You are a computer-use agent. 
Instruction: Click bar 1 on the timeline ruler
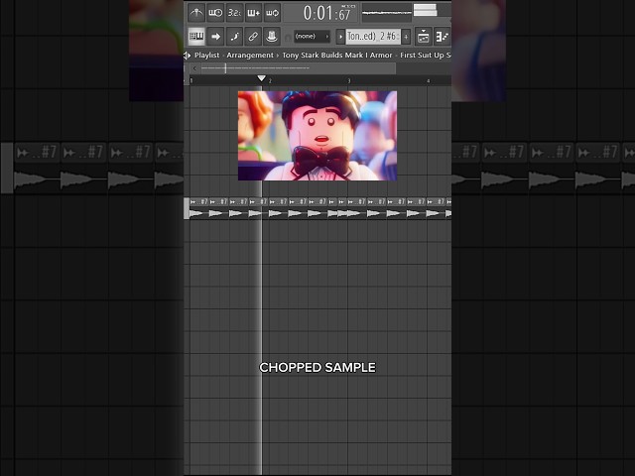[x=191, y=81]
